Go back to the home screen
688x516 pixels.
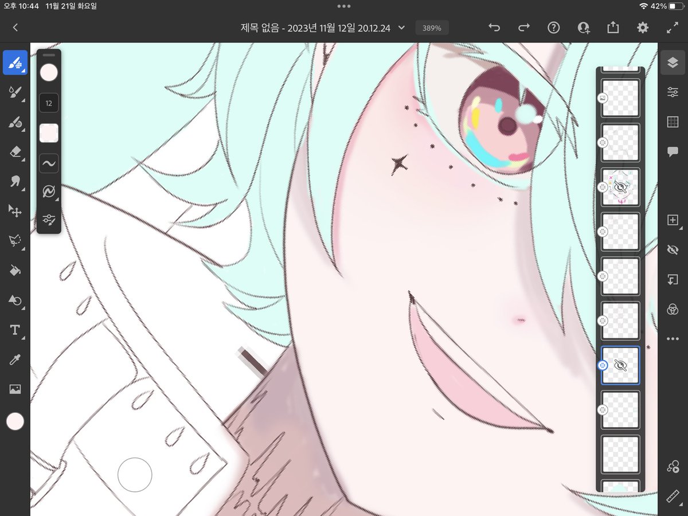(15, 28)
